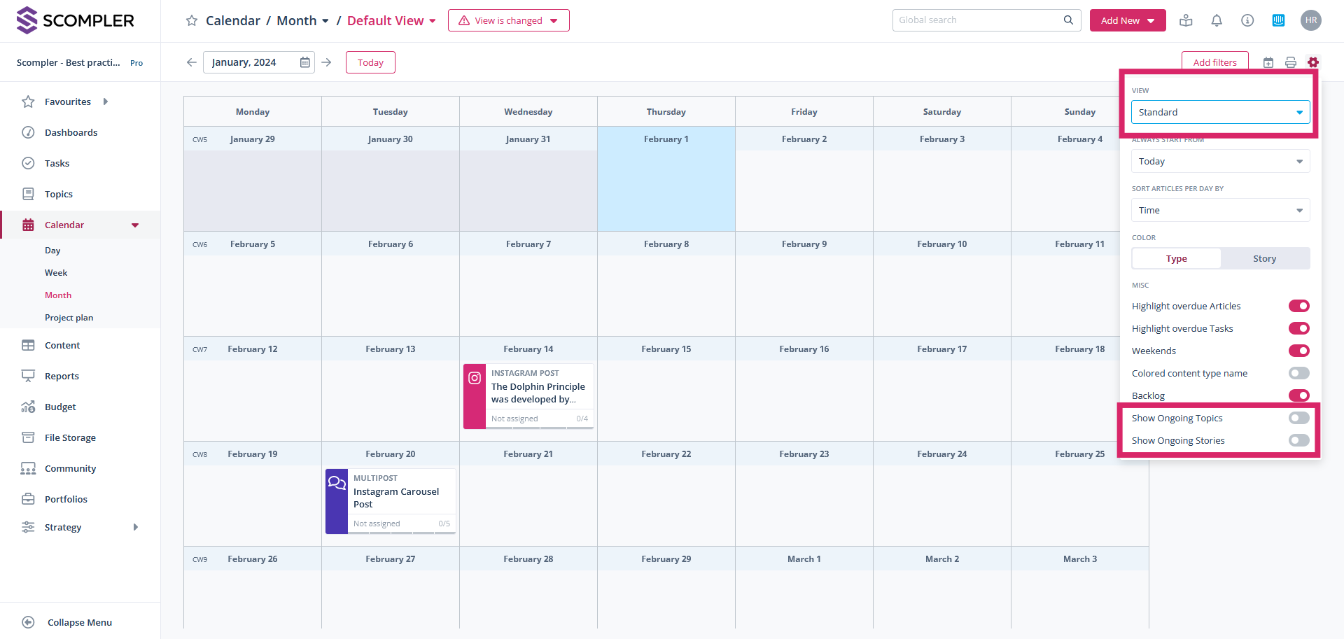Turn off the Weekends toggle
1344x639 pixels.
click(1298, 351)
